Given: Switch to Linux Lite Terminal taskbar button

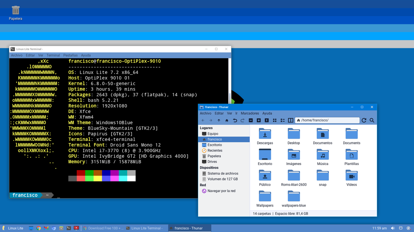Looking at the screenshot, I should click(146, 228).
